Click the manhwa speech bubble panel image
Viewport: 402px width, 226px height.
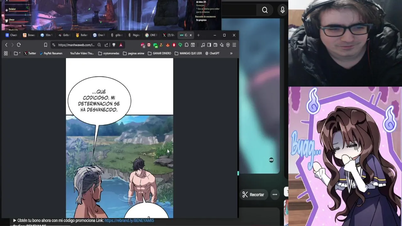point(119,138)
